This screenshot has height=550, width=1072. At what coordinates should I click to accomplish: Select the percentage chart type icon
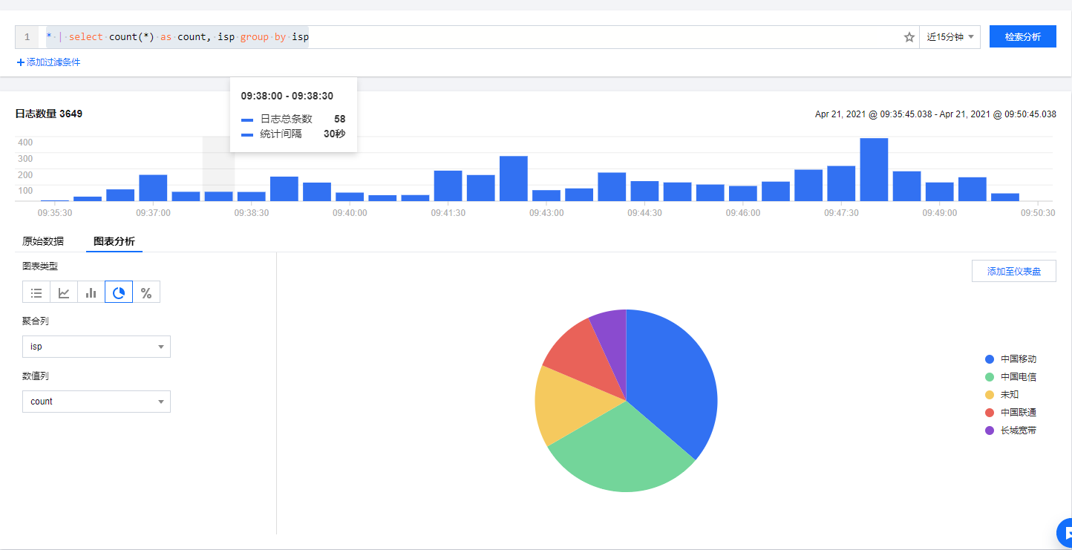pyautogui.click(x=146, y=292)
